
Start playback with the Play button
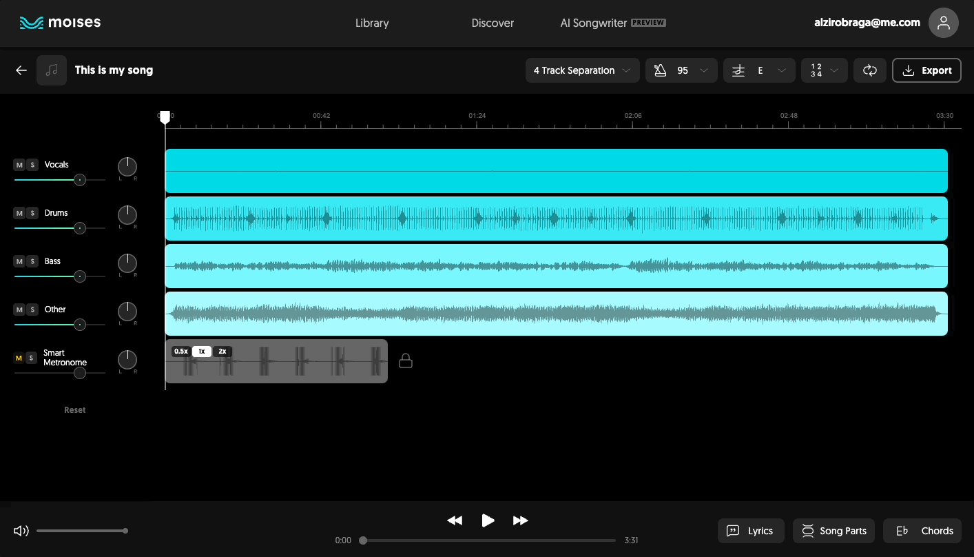[x=488, y=520]
